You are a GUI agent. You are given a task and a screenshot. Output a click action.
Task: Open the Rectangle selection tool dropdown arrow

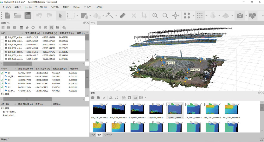click(x=77, y=16)
